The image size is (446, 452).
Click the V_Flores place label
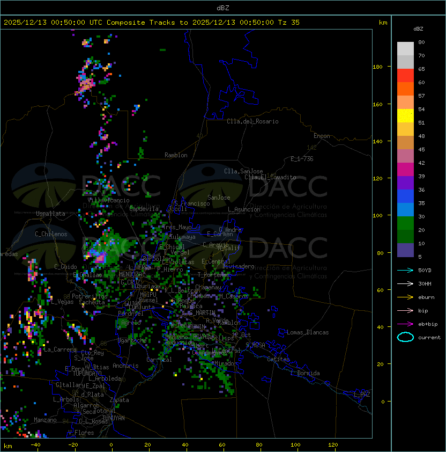81,433
